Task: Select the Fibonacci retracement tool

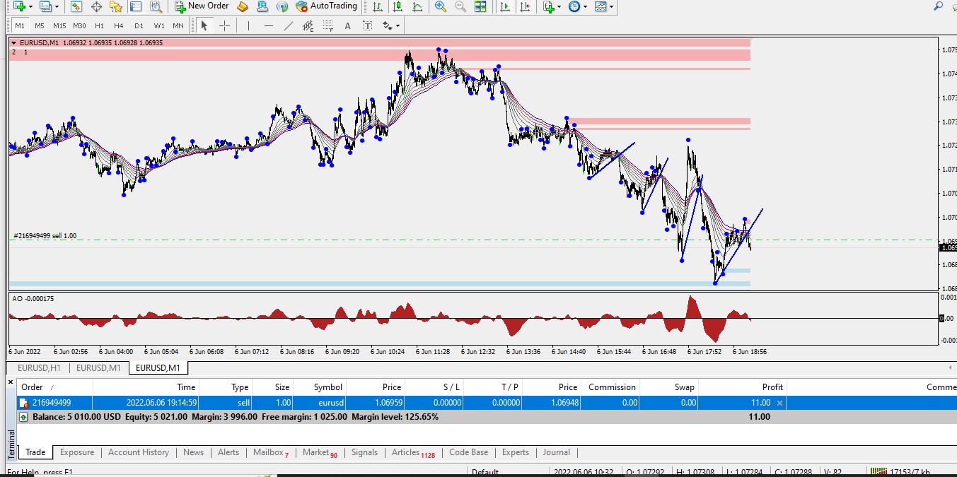Action: [327, 26]
